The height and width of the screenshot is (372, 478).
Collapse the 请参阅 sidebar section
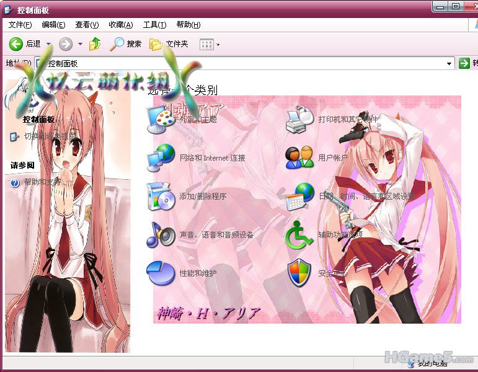click(x=22, y=166)
